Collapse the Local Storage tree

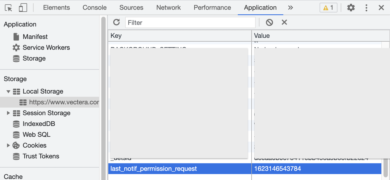[x=8, y=92]
